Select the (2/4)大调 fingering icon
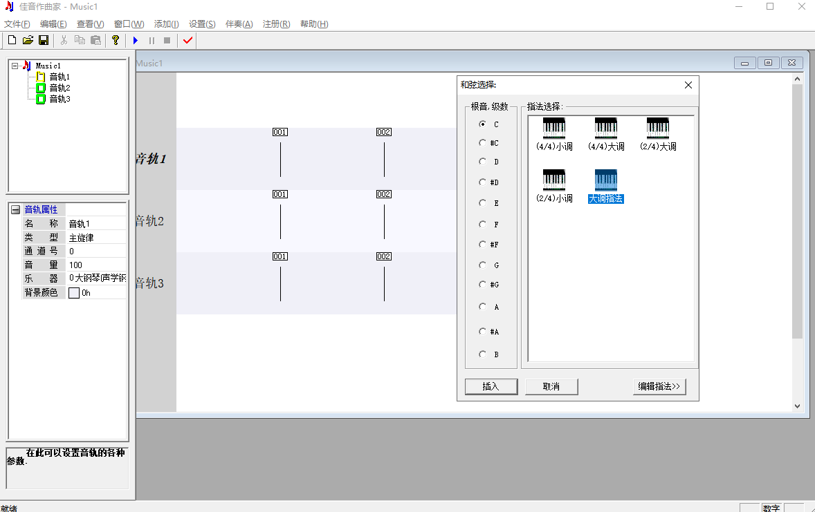 (x=658, y=128)
